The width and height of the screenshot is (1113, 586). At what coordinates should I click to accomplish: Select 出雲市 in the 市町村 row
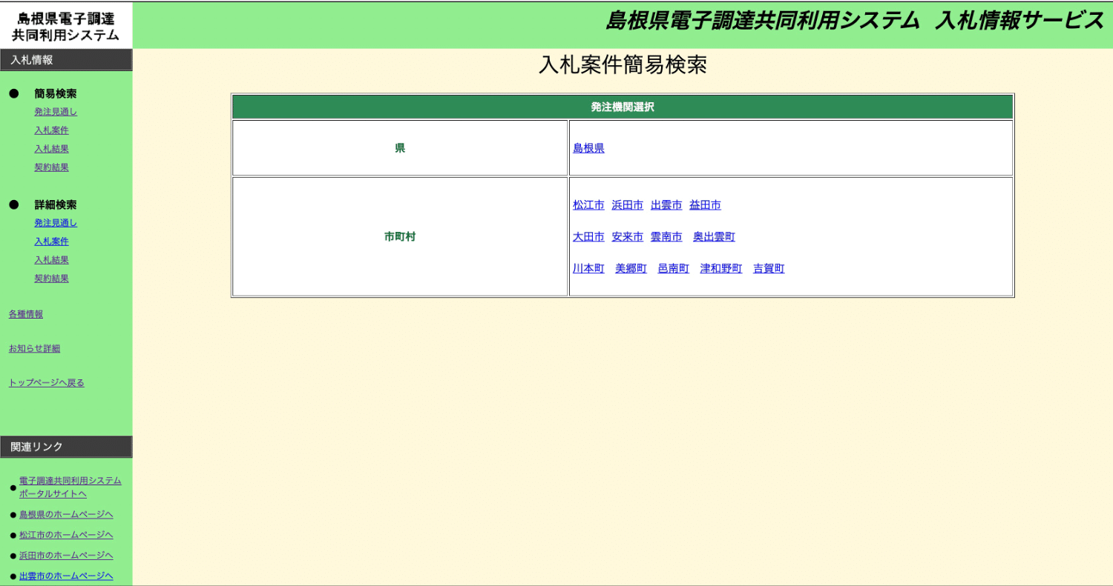point(666,205)
